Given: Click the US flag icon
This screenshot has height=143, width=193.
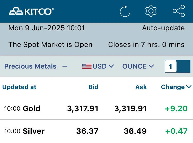Looking at the screenshot, I should pos(87,66).
